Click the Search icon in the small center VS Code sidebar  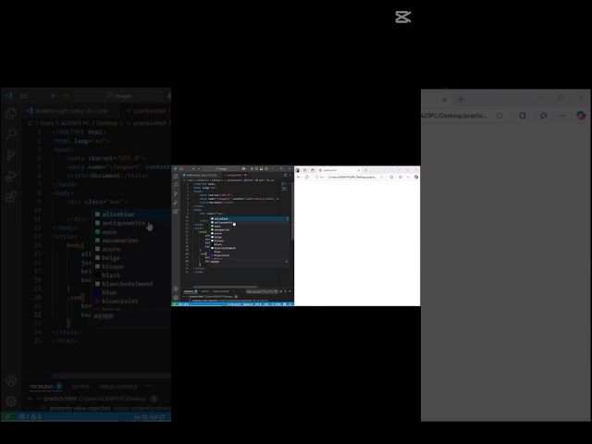click(176, 185)
